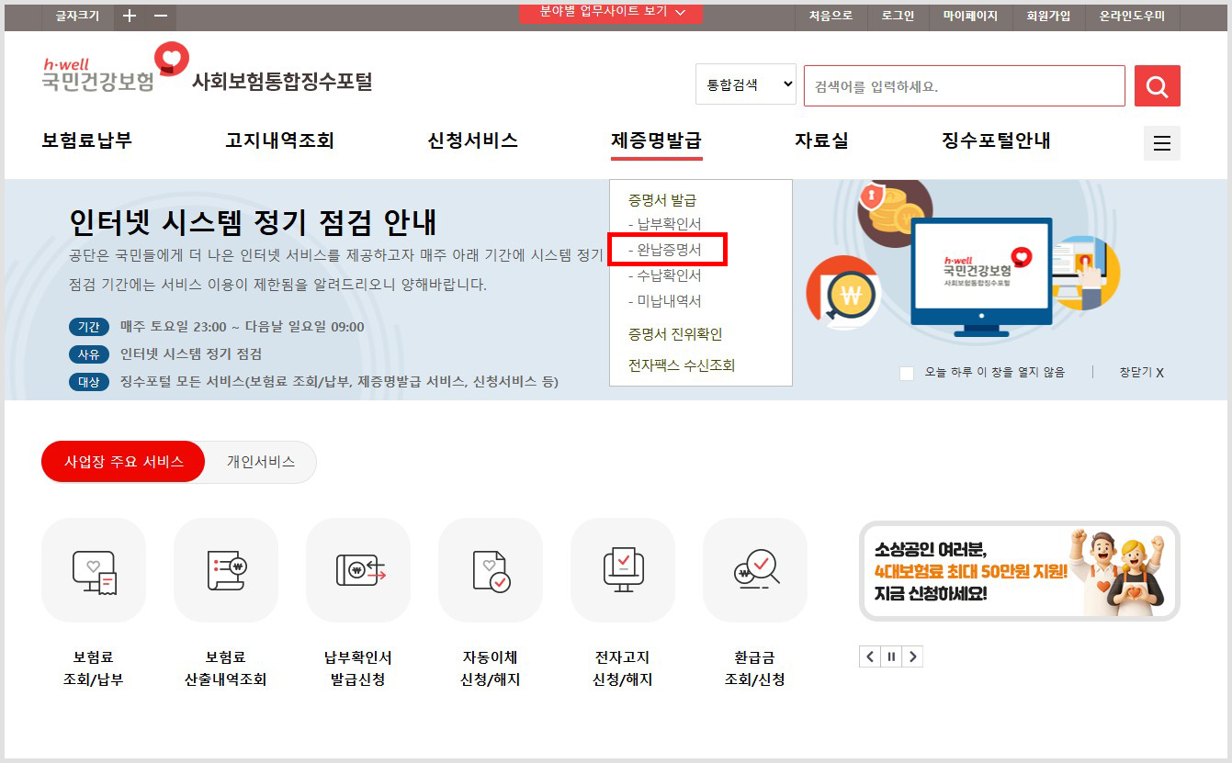Open the 제증명발급 menu
This screenshot has width=1232, height=763.
657,141
